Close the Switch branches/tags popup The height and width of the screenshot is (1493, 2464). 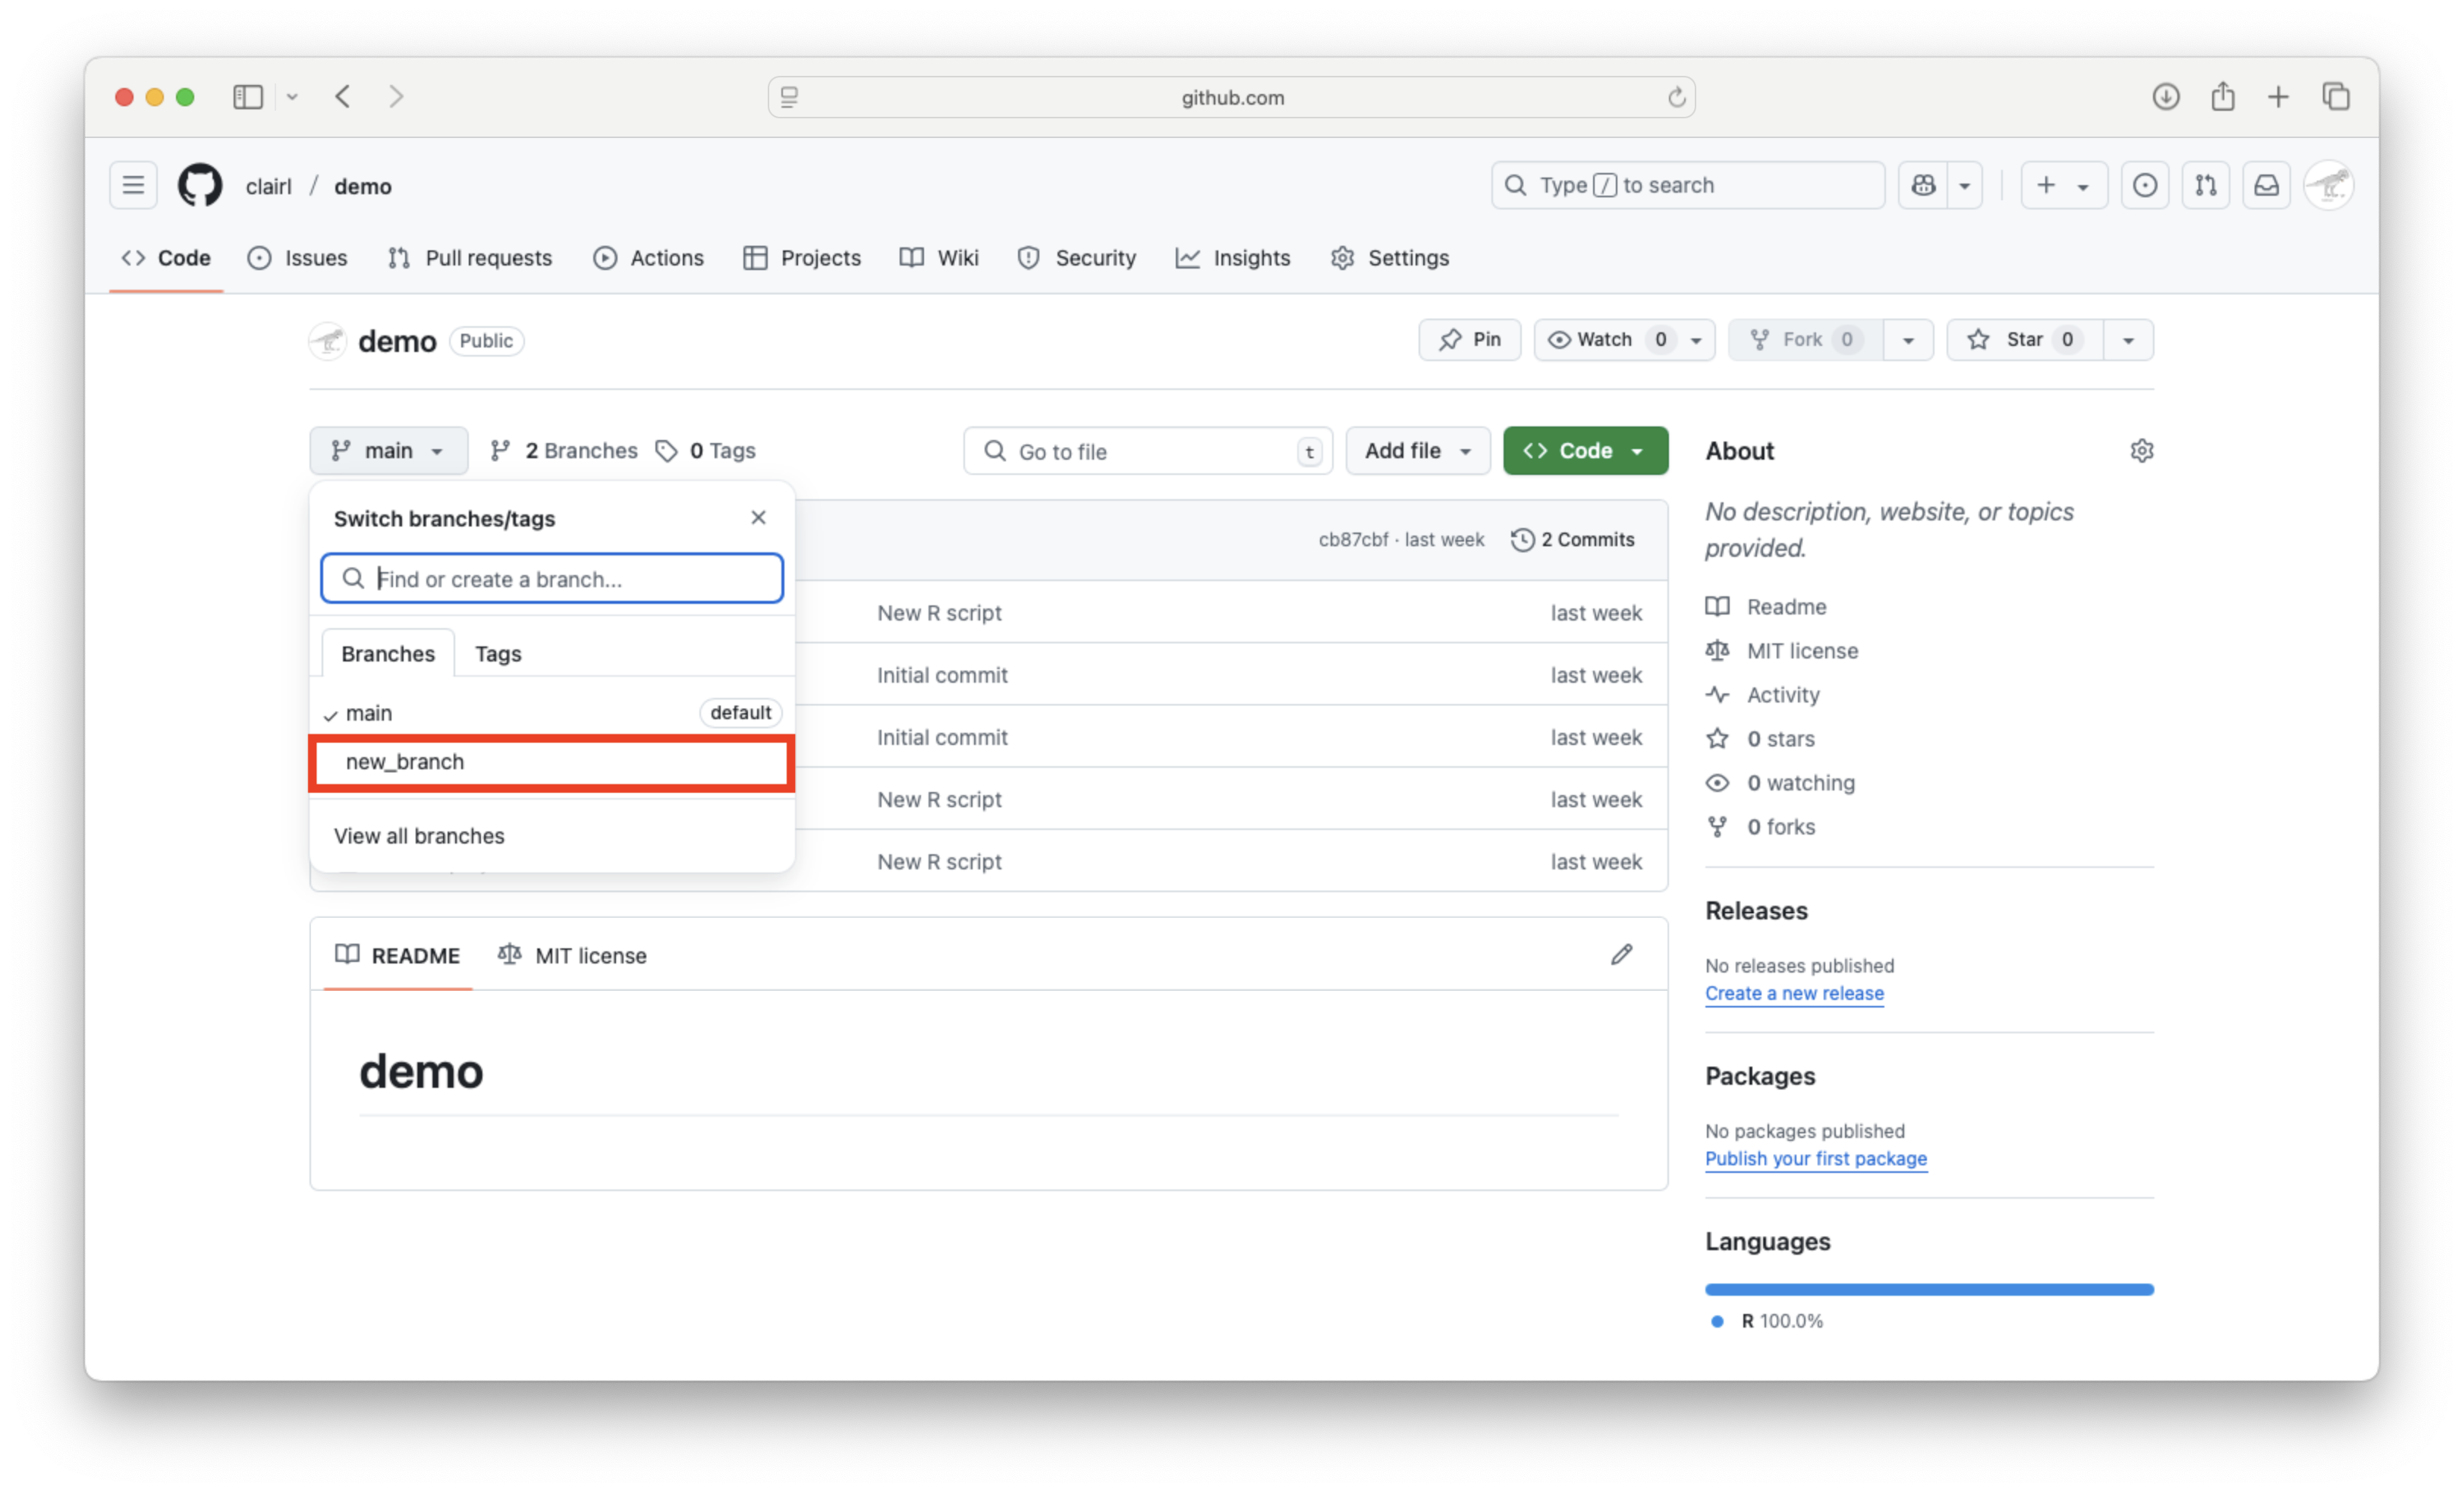[x=758, y=518]
